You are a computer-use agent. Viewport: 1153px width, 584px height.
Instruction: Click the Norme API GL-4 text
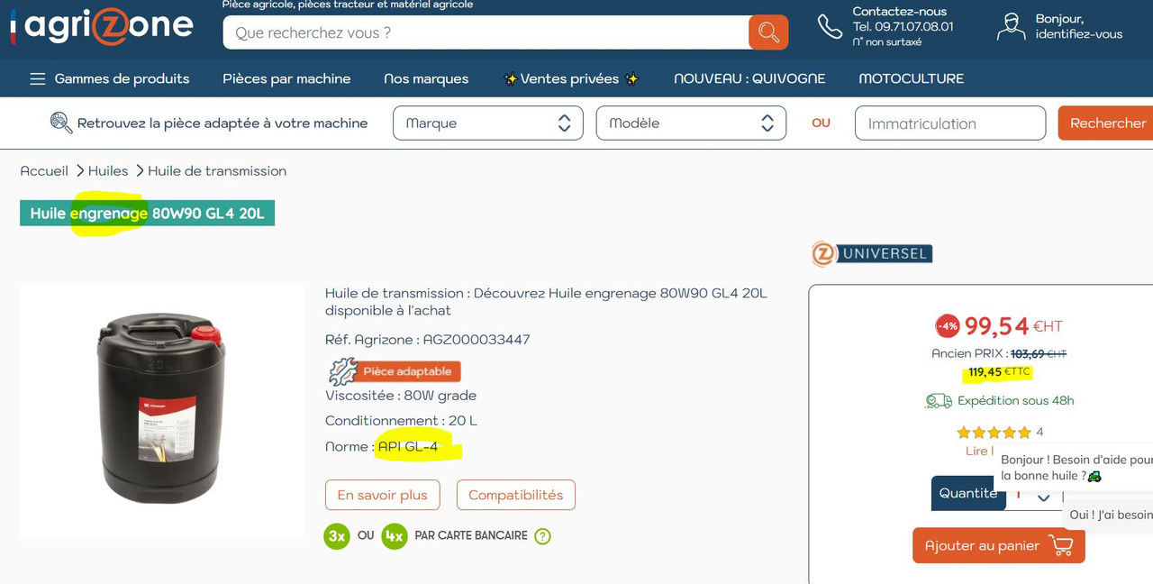(382, 446)
